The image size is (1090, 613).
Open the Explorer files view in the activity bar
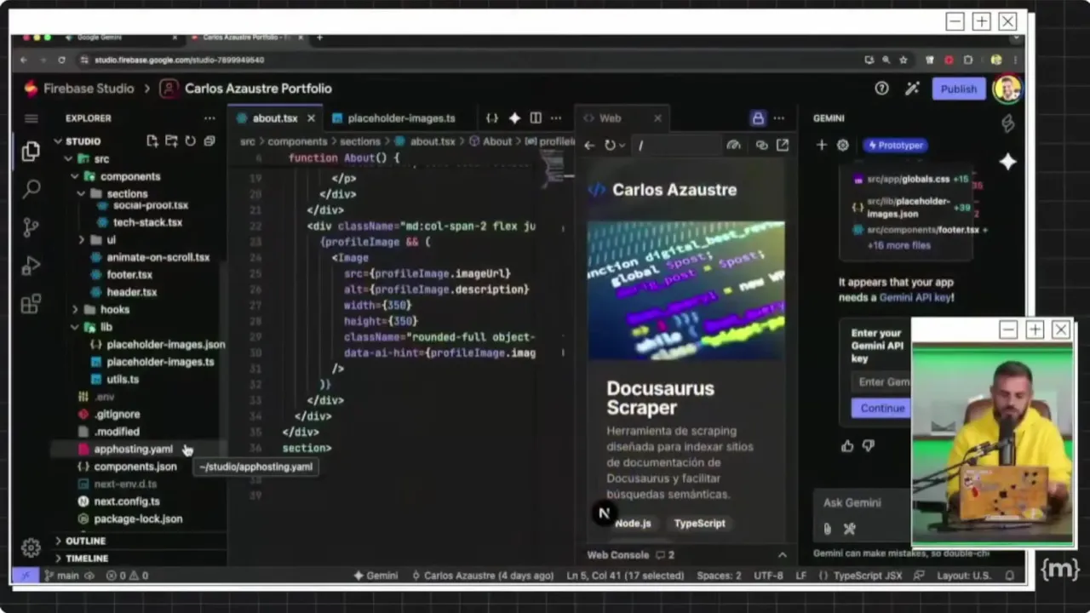tap(31, 152)
